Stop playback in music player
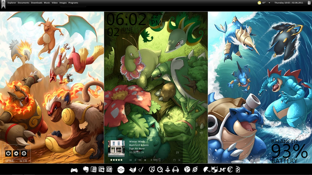Screen dimensions: 312x175 coord(145,160)
